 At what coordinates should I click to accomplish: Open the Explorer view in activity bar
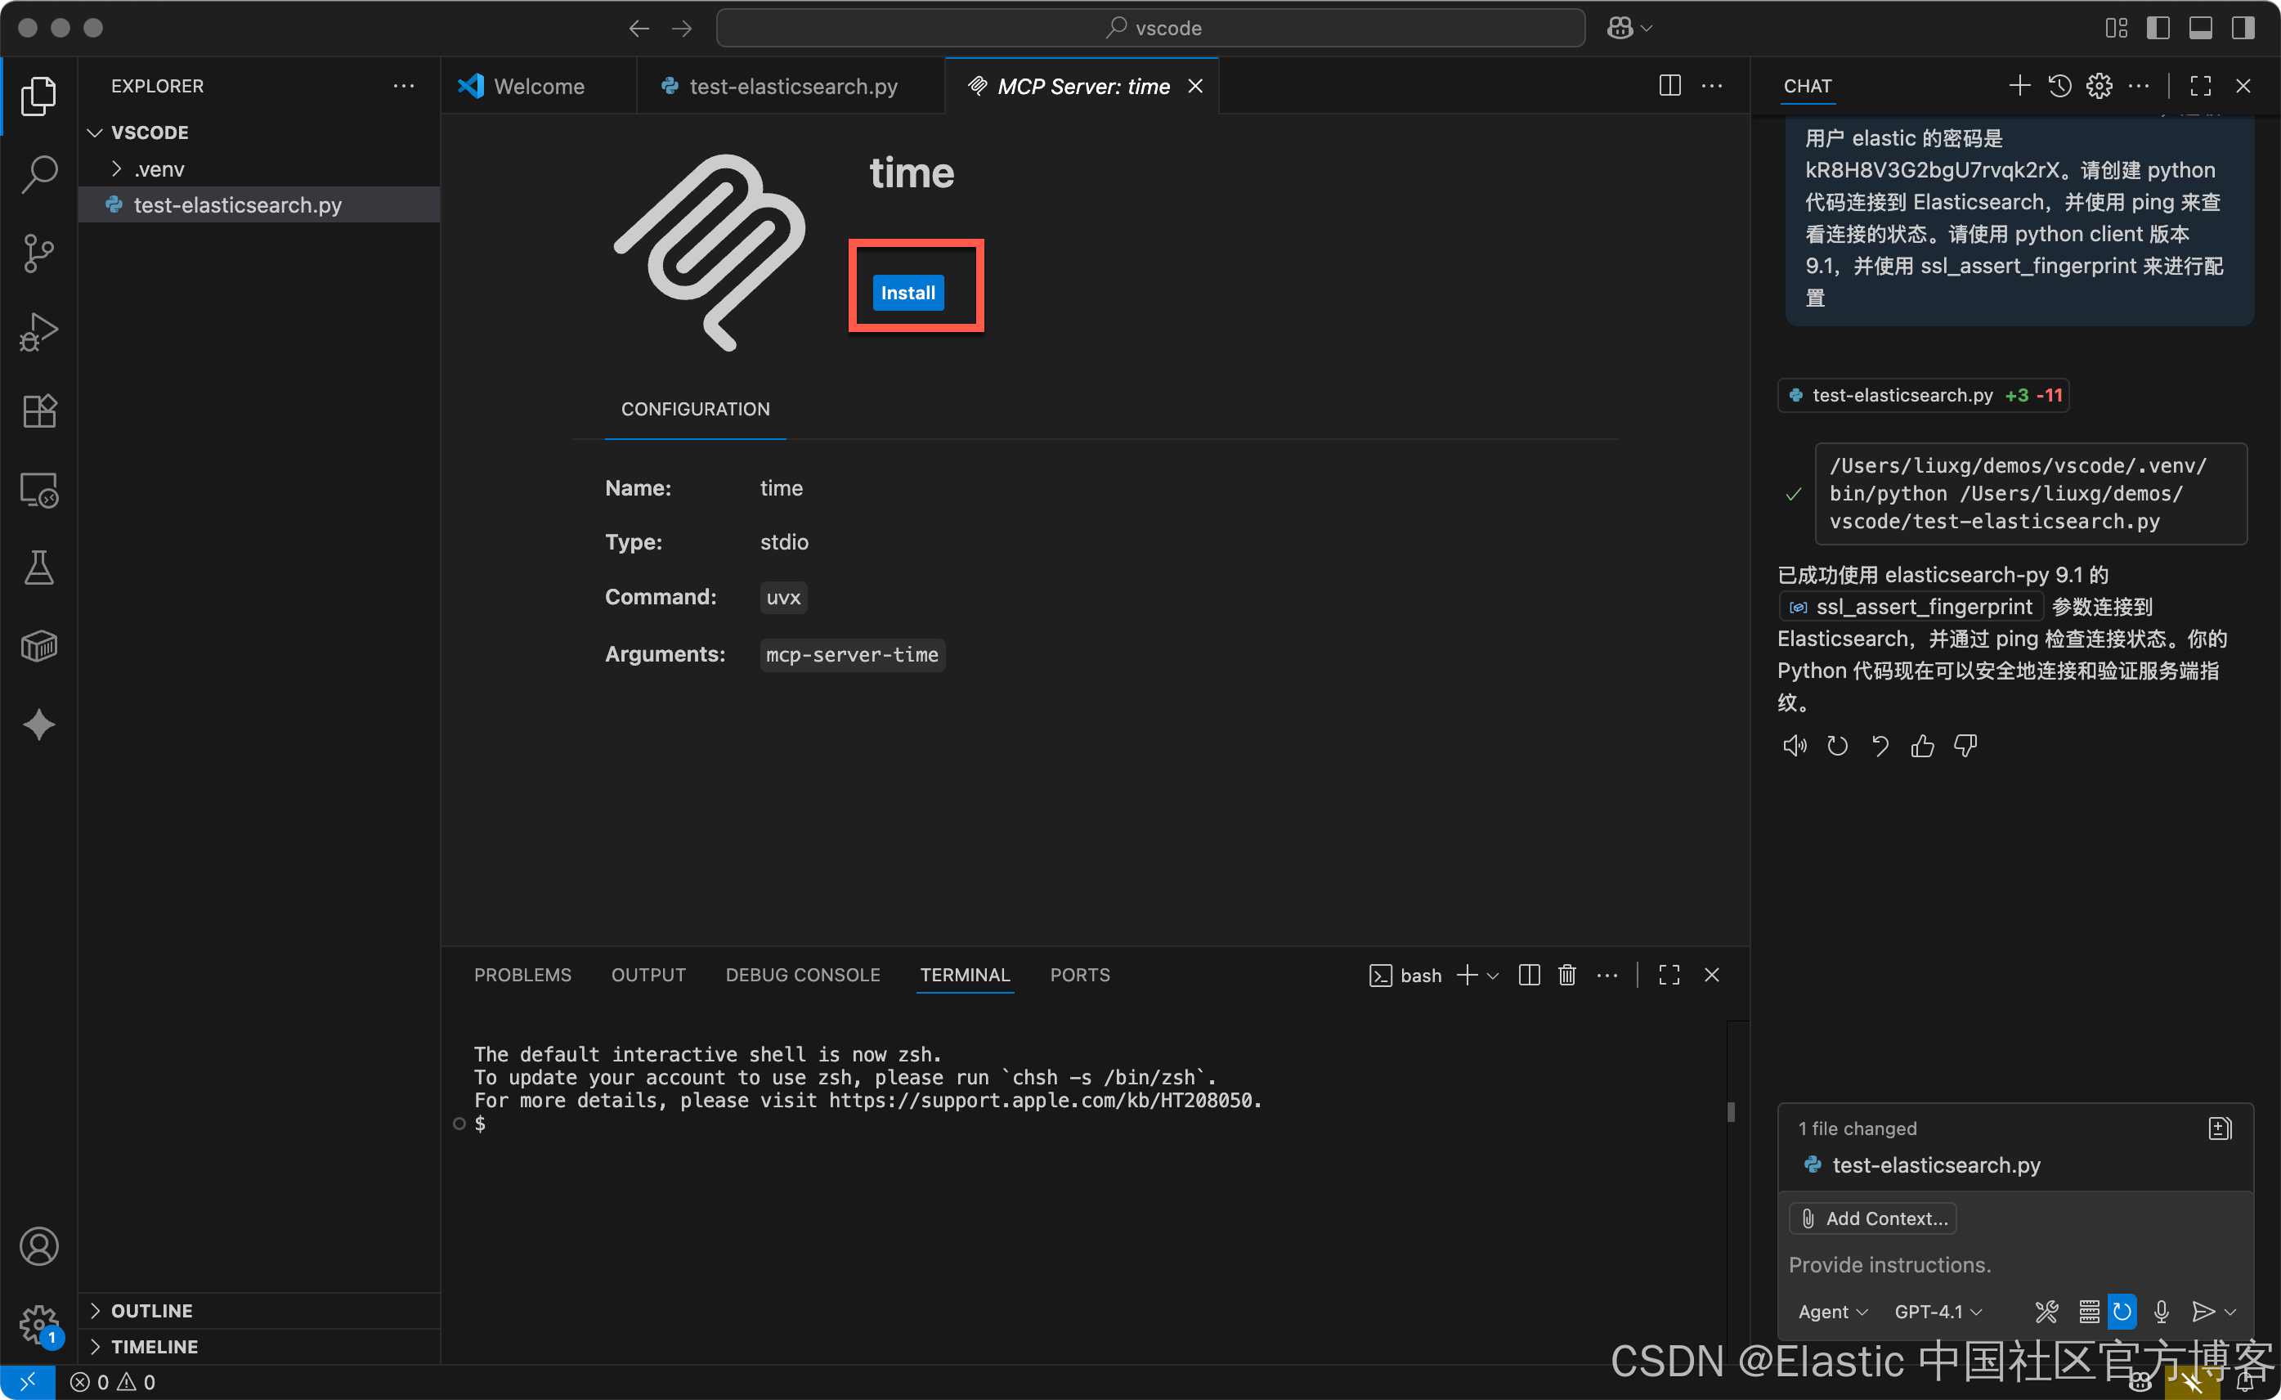point(39,96)
